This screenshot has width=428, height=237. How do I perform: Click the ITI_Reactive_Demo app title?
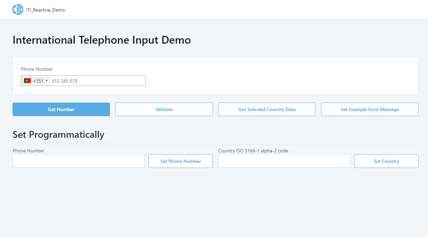pyautogui.click(x=45, y=10)
